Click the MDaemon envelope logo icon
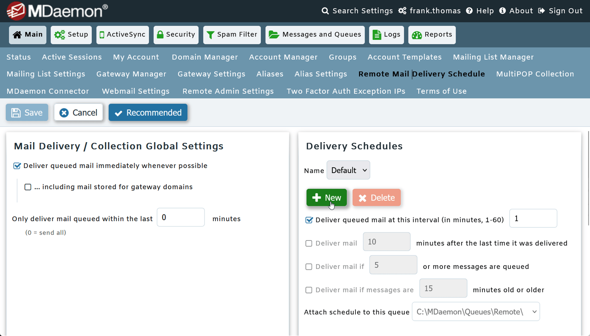 coord(16,11)
